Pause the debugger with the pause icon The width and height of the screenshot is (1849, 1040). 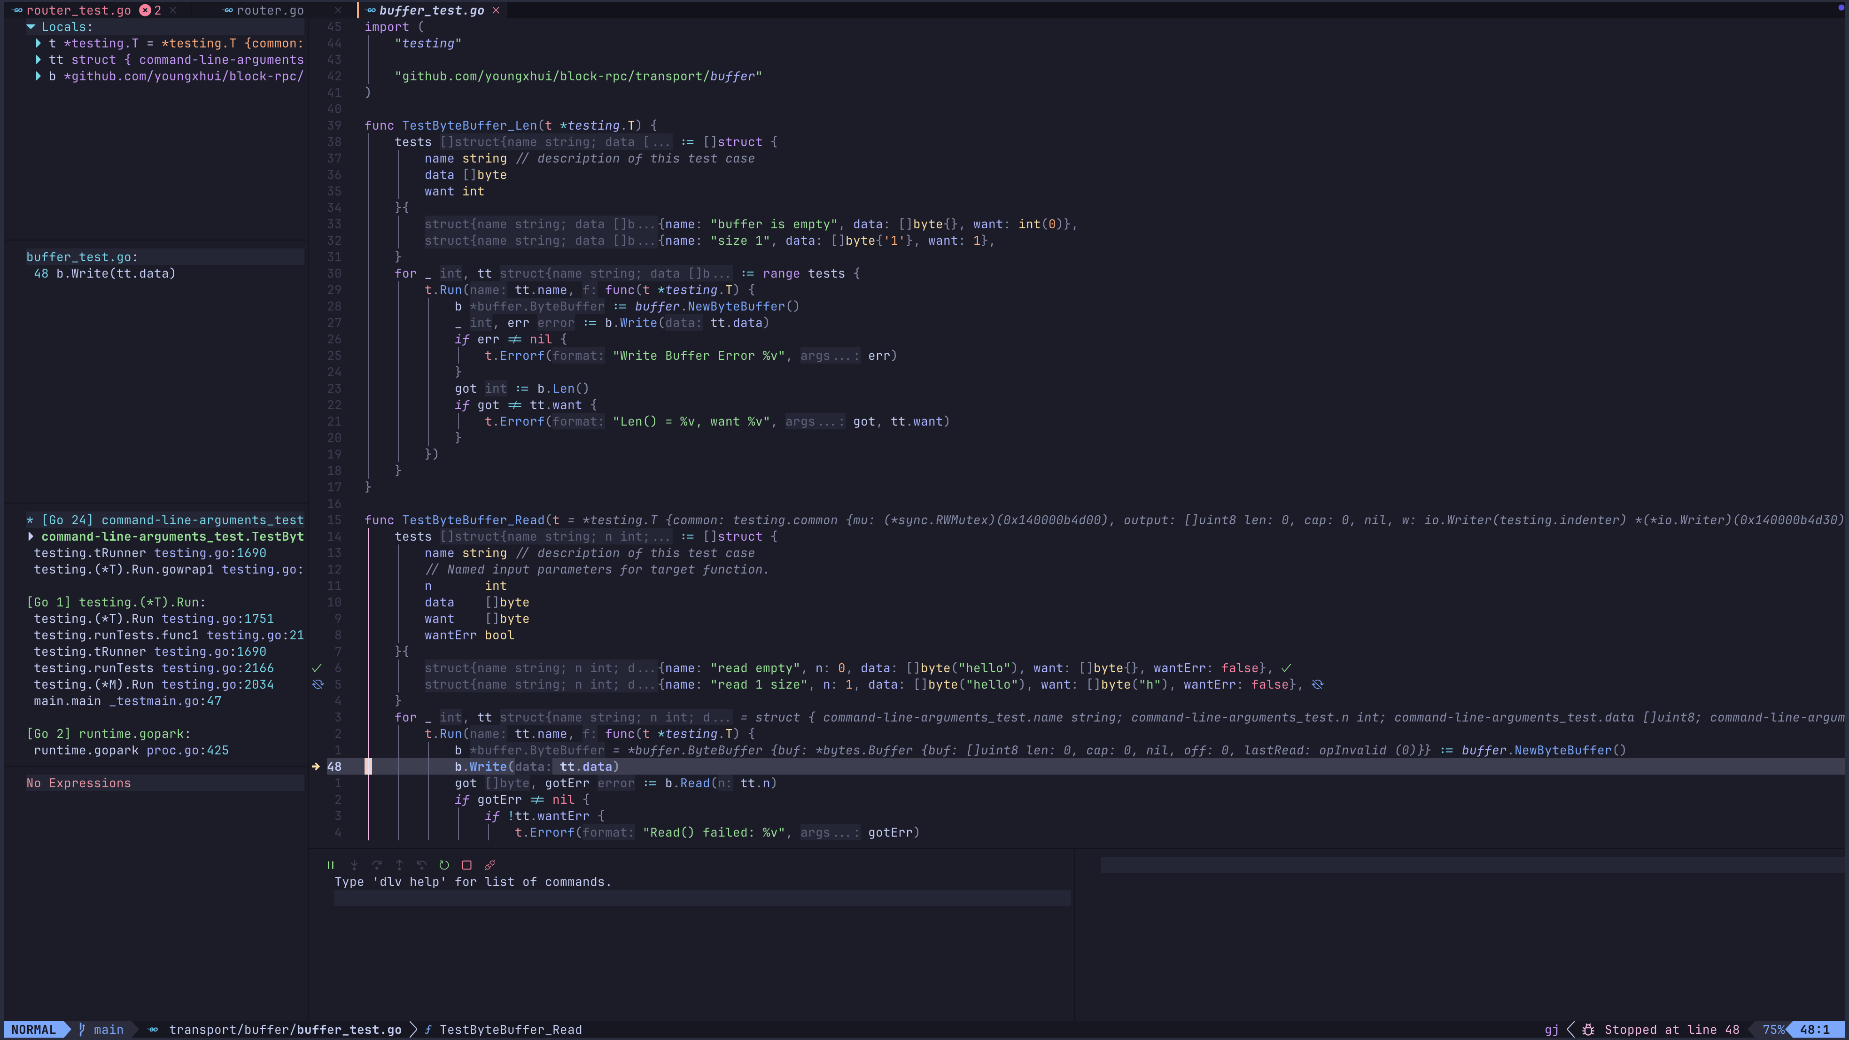pos(330,865)
